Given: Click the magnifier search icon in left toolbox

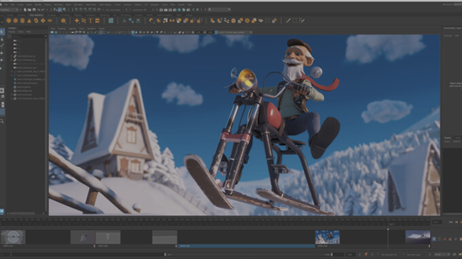Looking at the screenshot, I should [x=2, y=121].
